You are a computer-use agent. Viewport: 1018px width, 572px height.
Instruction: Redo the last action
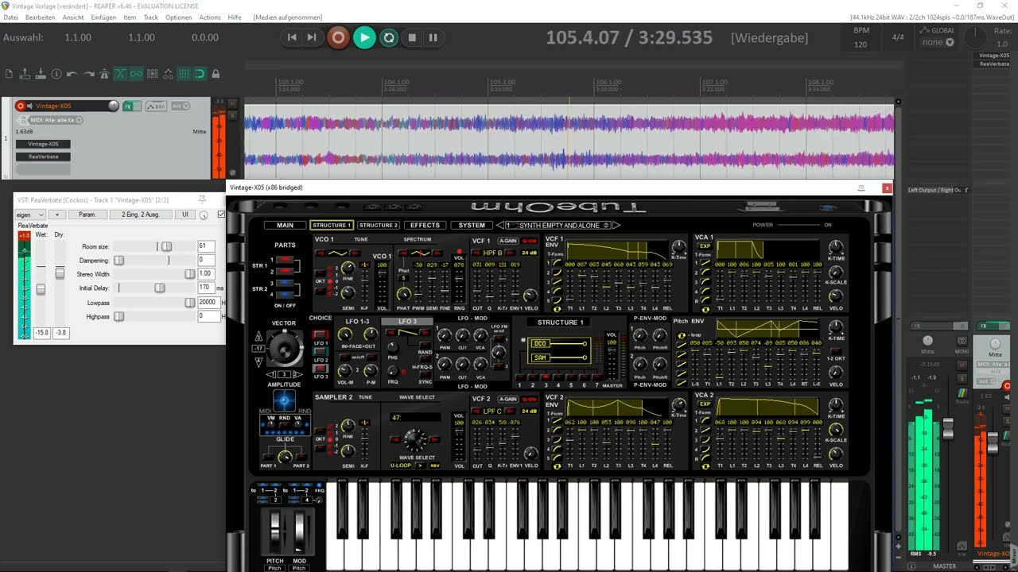point(88,74)
